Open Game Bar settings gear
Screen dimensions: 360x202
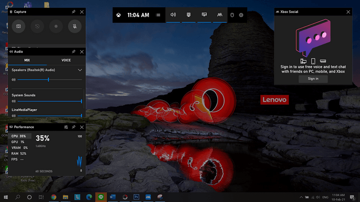coord(241,15)
